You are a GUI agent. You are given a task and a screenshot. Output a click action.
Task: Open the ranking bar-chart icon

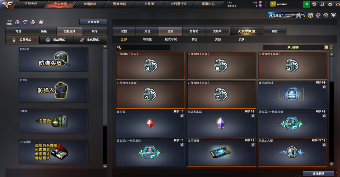coord(17,22)
